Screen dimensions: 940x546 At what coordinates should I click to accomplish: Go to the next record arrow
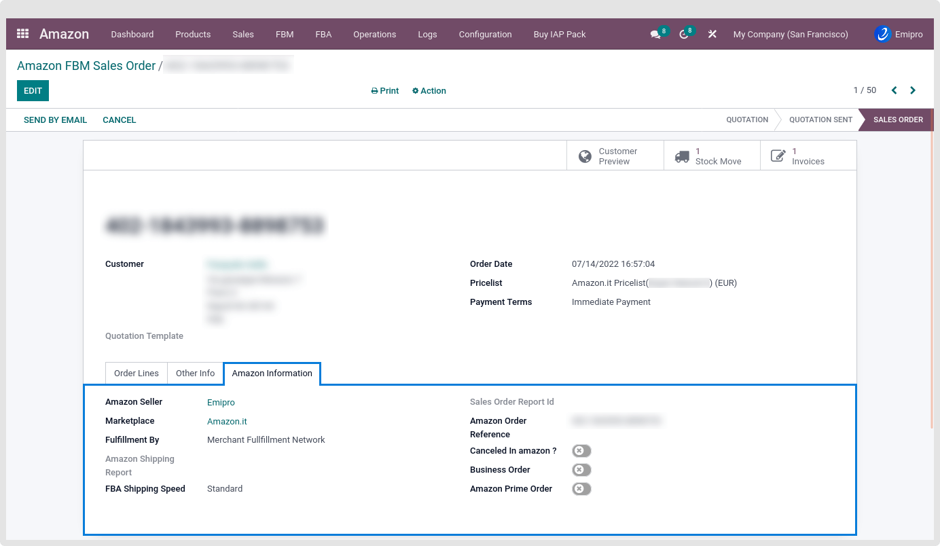coord(913,90)
